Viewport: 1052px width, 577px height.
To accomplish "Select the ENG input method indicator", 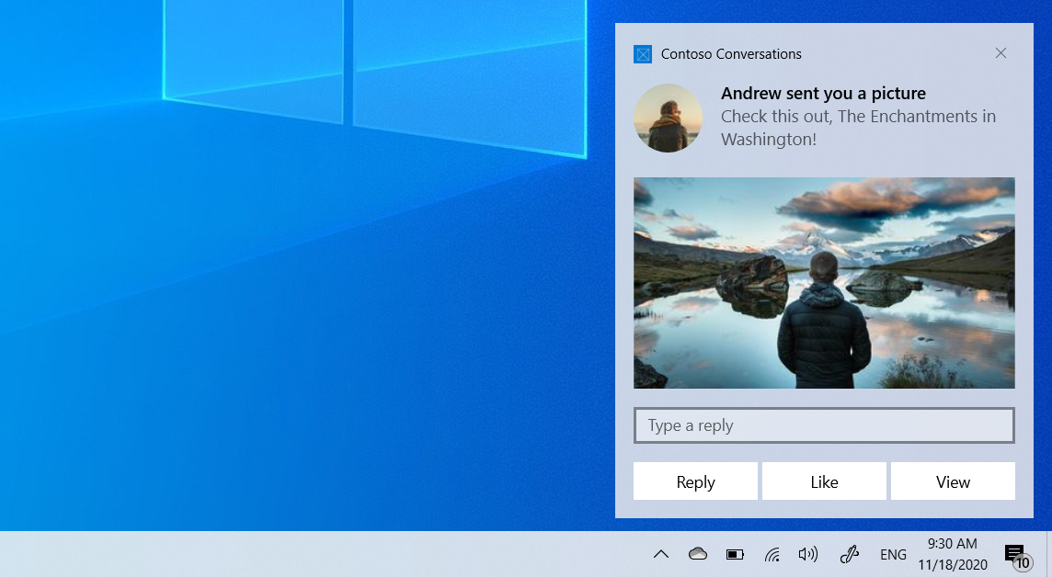I will coord(893,554).
